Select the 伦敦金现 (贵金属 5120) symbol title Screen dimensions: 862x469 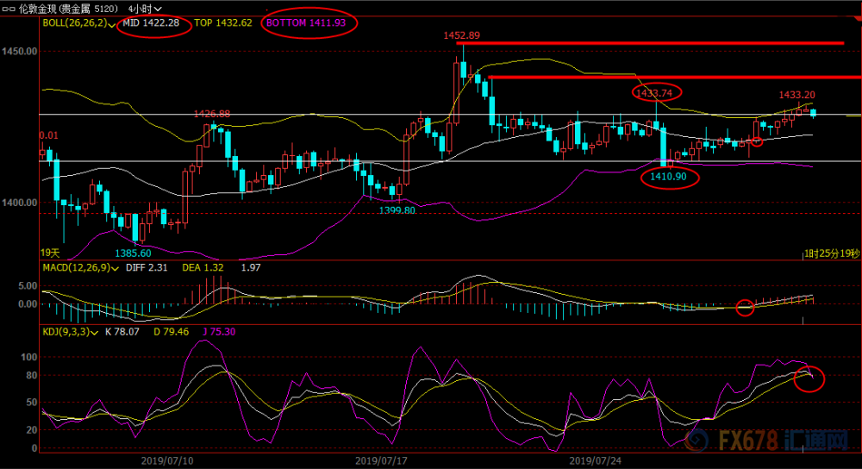point(68,9)
